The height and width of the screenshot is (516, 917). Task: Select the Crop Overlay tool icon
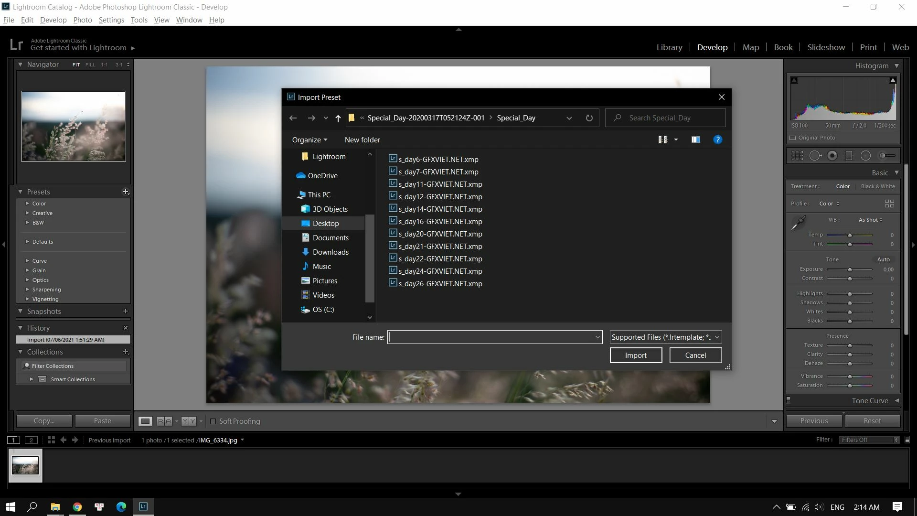(x=797, y=156)
